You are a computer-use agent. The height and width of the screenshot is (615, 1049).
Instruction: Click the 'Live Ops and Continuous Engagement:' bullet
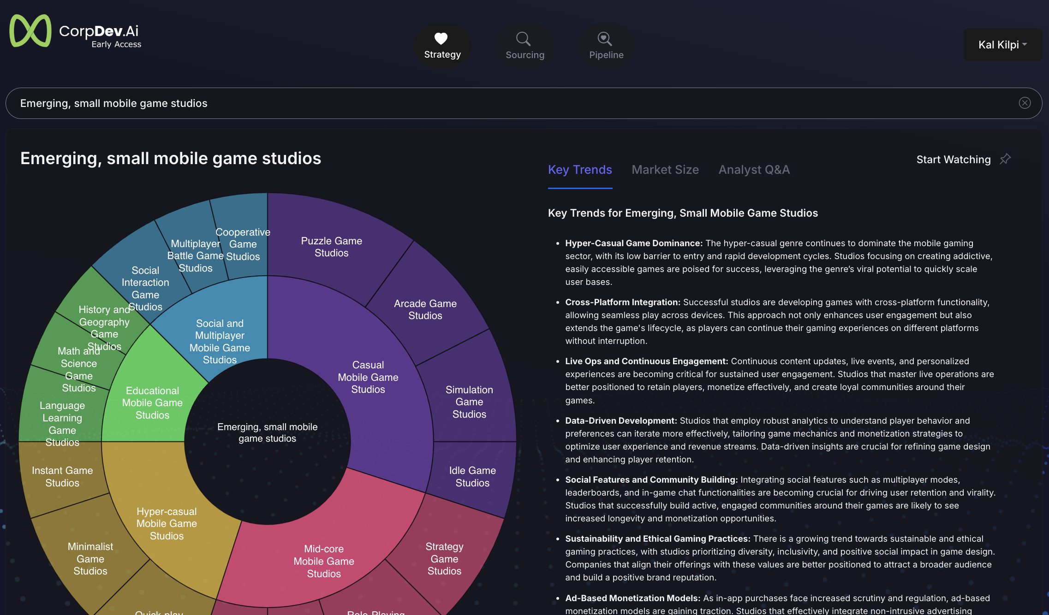(x=647, y=361)
